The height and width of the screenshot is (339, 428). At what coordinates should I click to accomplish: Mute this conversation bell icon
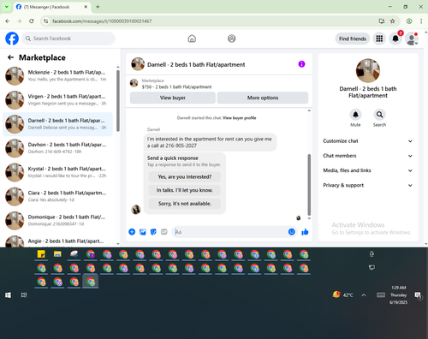click(x=355, y=115)
